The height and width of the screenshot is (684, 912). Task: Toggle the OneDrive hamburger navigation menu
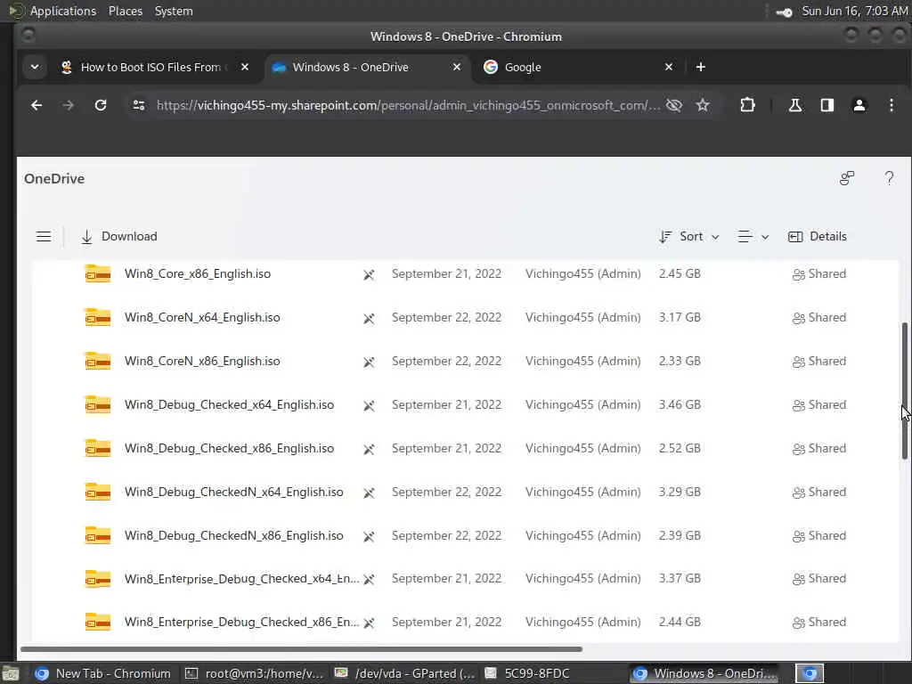[44, 237]
